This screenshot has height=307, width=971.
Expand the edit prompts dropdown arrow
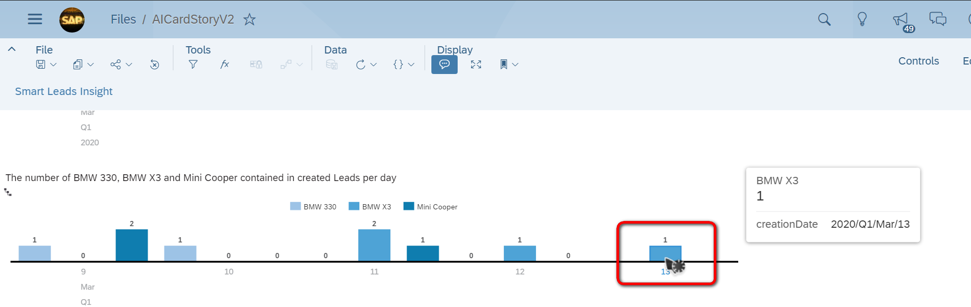coord(411,65)
